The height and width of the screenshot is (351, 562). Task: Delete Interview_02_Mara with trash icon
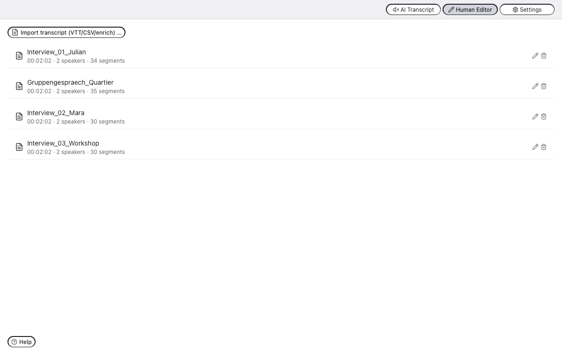point(544,117)
